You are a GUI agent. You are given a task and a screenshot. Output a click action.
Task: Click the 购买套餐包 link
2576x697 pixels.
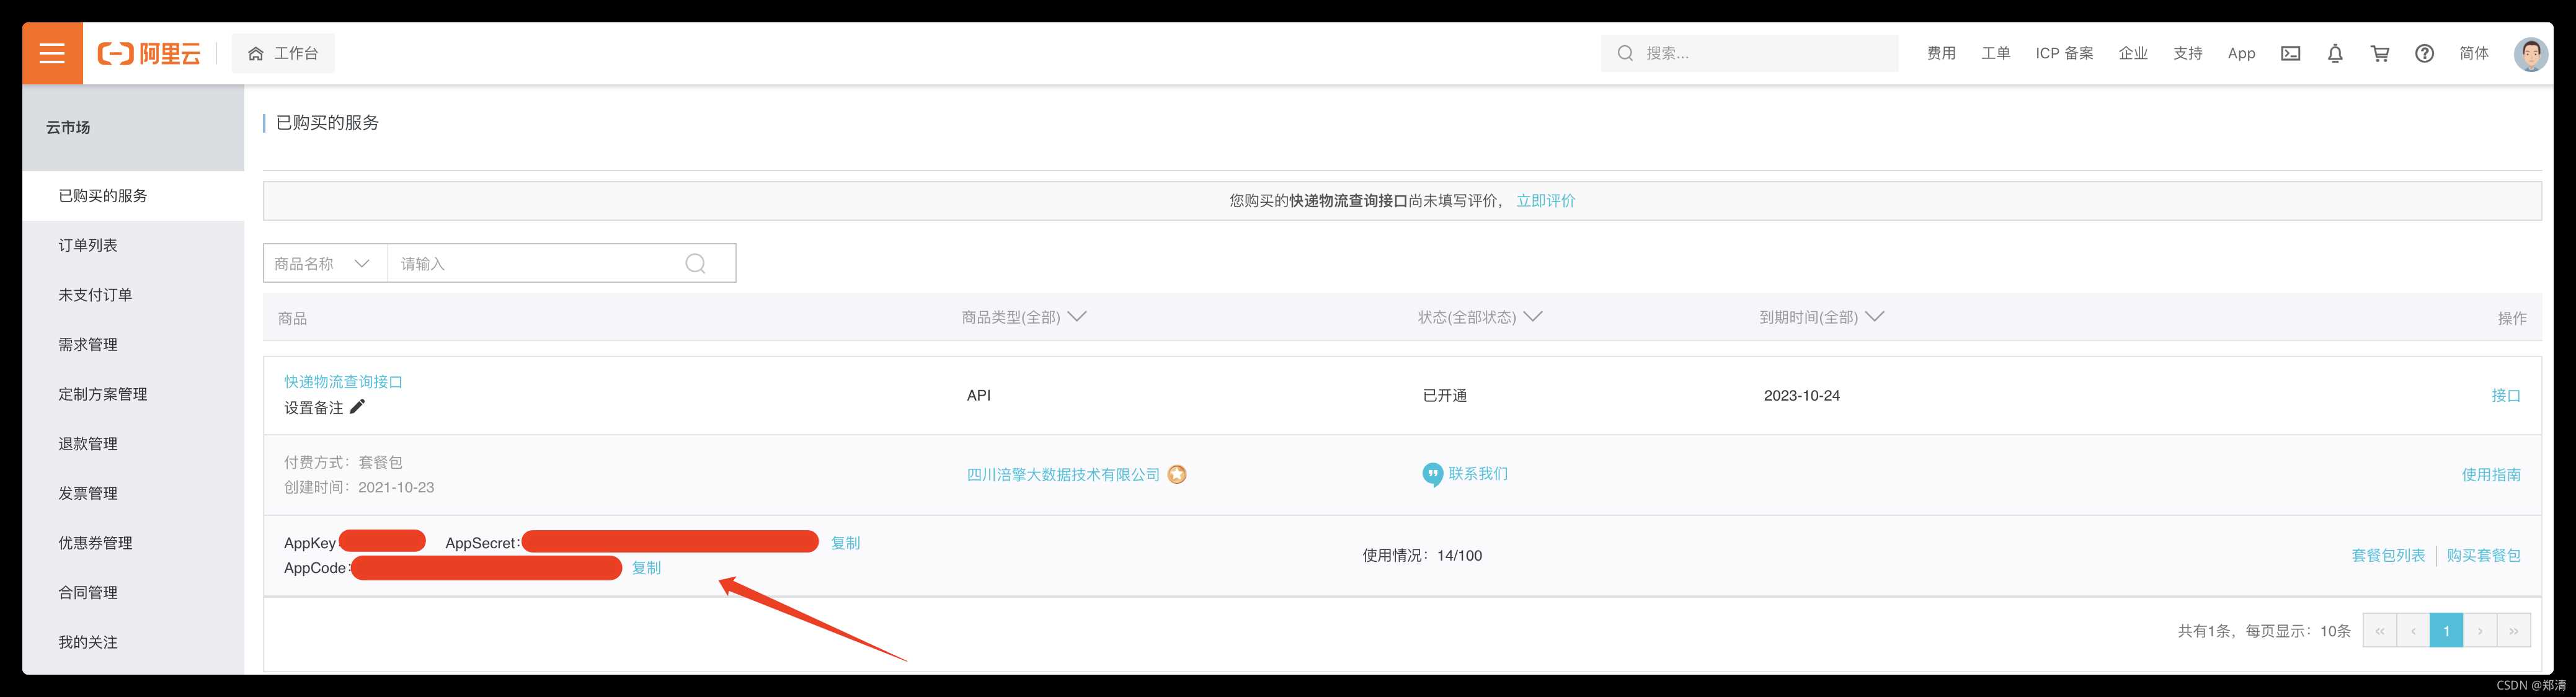click(x=2483, y=556)
